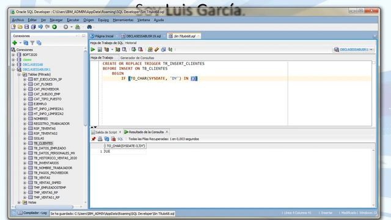Click the grey Forward navigation circle icon
391x220 pixels.
pyautogui.click(x=65, y=27)
